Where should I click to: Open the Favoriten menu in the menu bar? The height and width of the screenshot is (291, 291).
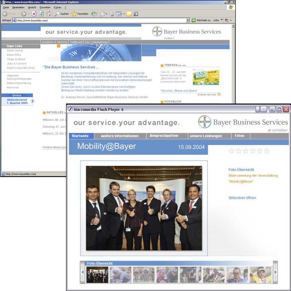click(45, 7)
